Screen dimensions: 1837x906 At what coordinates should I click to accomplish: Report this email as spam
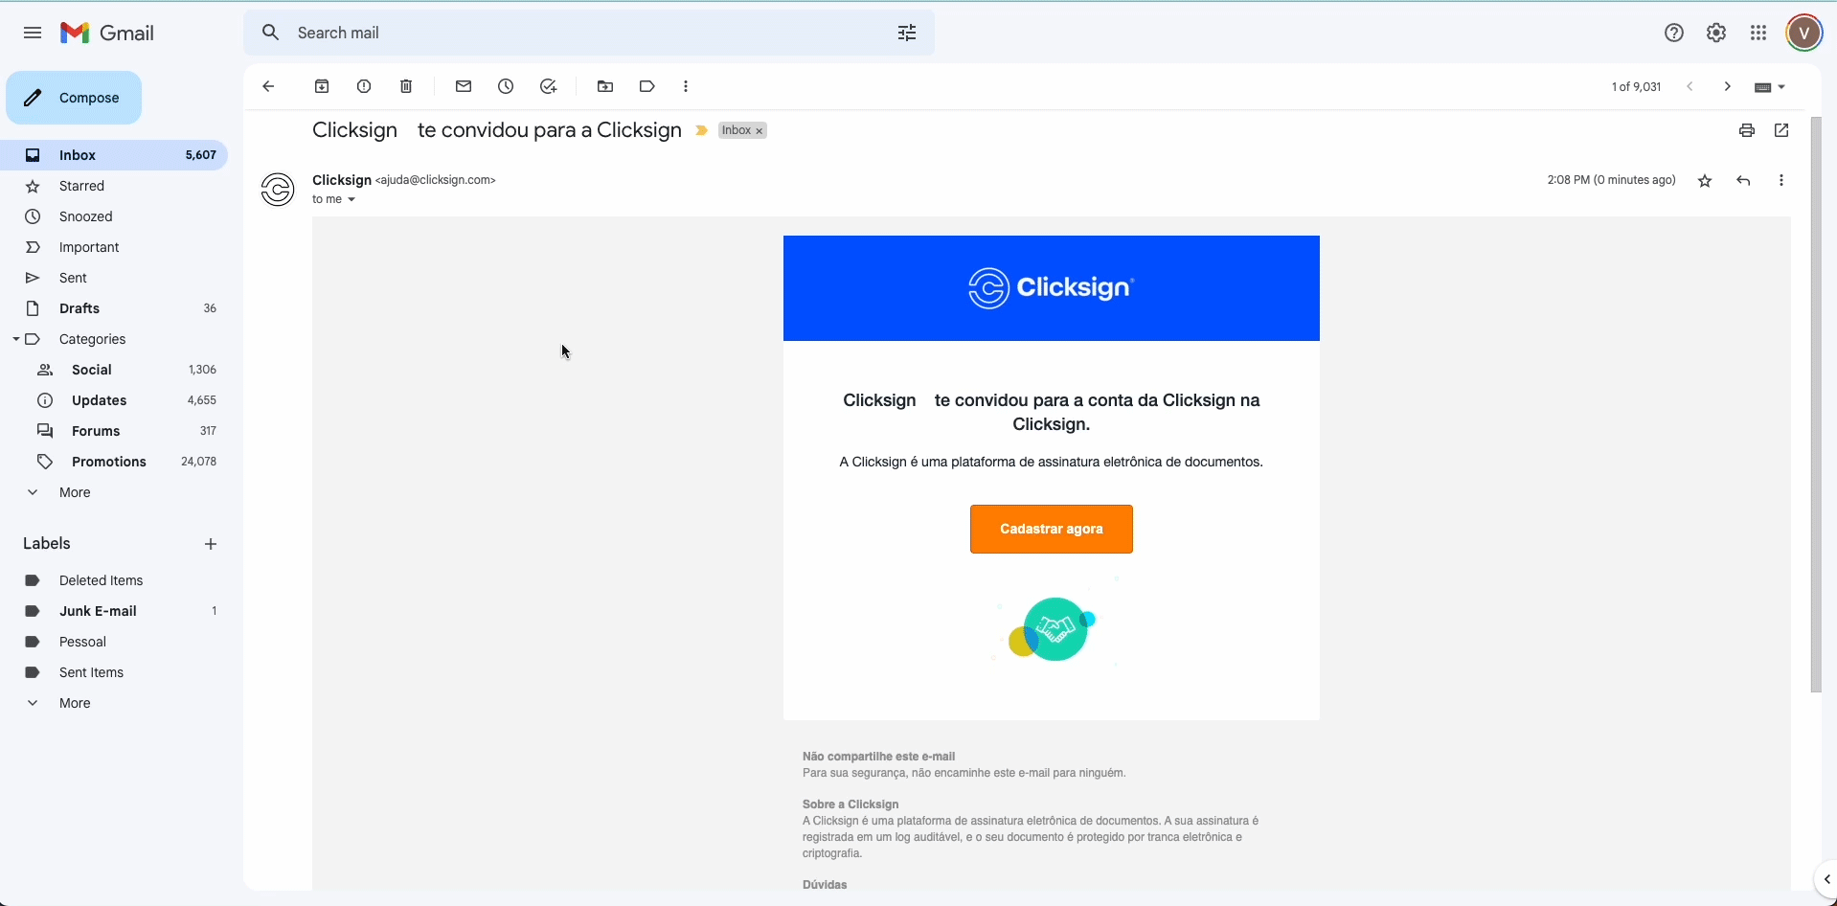point(364,86)
